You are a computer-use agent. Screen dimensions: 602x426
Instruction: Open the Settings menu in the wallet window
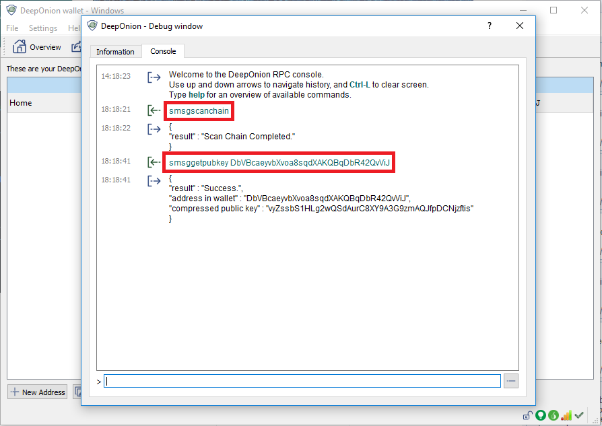click(x=43, y=28)
